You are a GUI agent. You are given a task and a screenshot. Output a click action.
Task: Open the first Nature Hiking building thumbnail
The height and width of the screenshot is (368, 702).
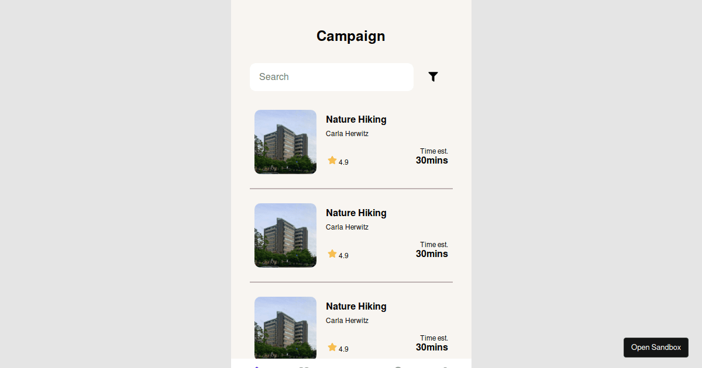(x=285, y=142)
